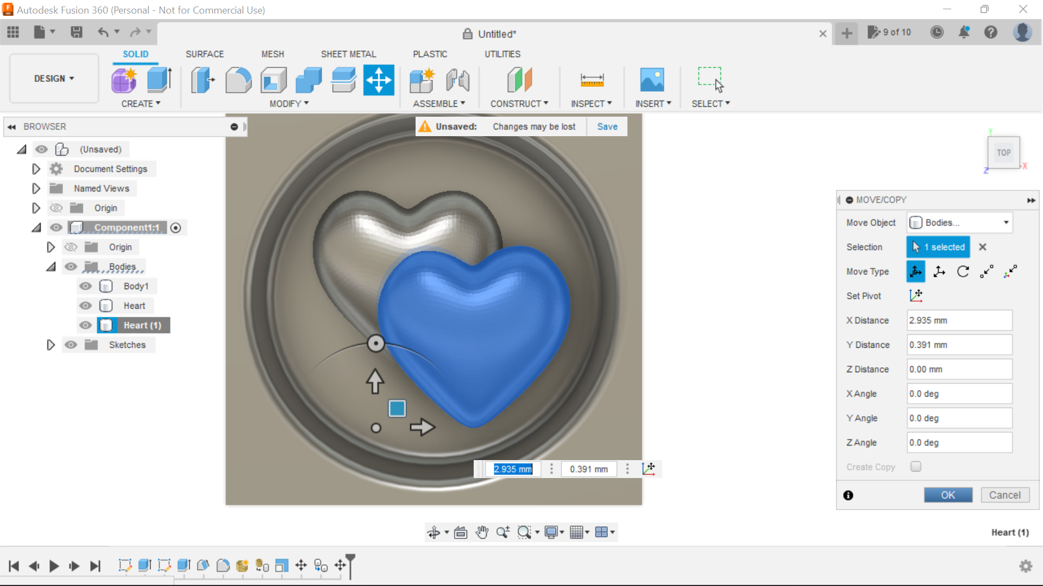Activate the Shell tool
1043x586 pixels.
(x=273, y=80)
